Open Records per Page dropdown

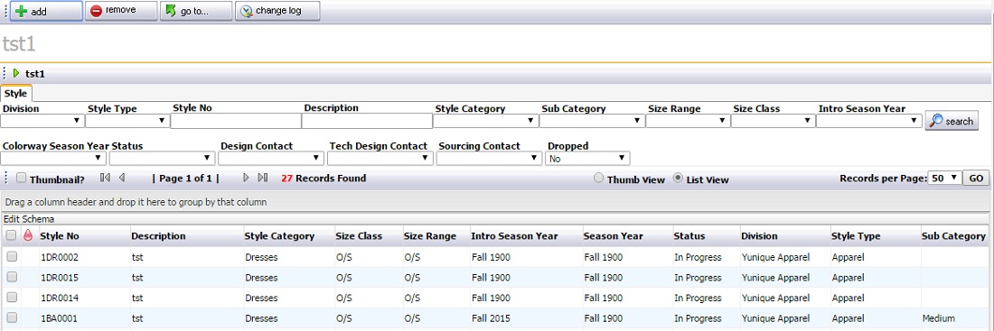click(944, 179)
